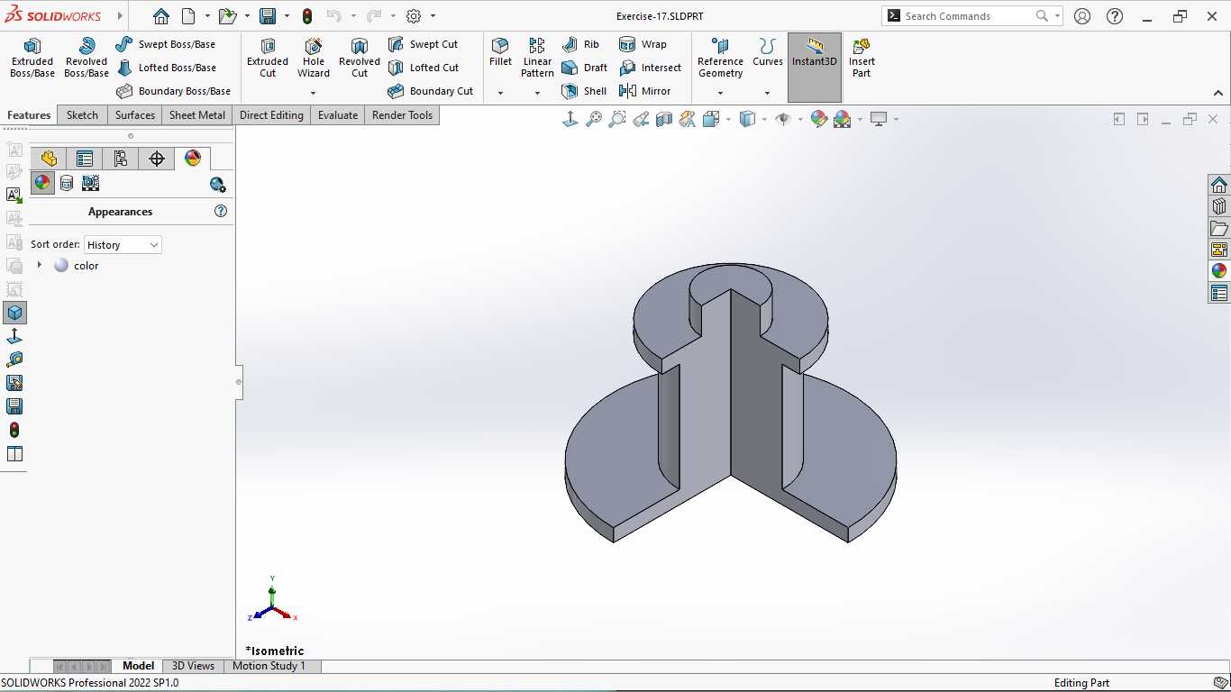1231x692 pixels.
Task: Open the Fillet dropdown arrow
Action: (500, 93)
